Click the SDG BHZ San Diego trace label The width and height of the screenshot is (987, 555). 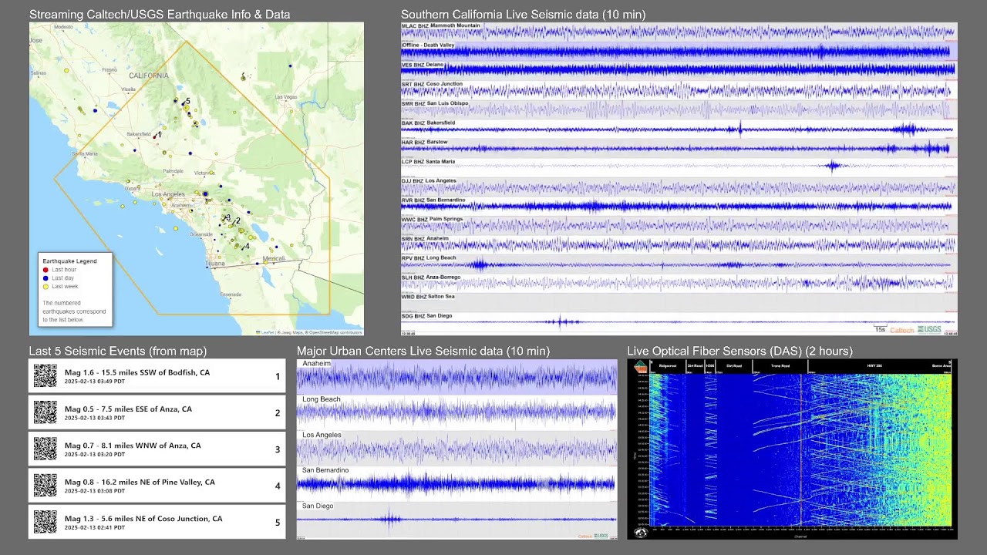(427, 316)
